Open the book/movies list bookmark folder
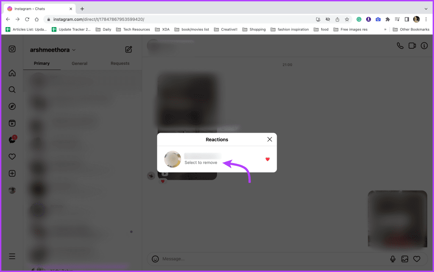Viewport: 434px width, 272px height. pyautogui.click(x=192, y=29)
